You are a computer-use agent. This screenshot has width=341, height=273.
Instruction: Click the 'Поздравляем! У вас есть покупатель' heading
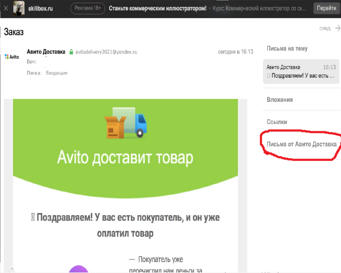click(125, 226)
